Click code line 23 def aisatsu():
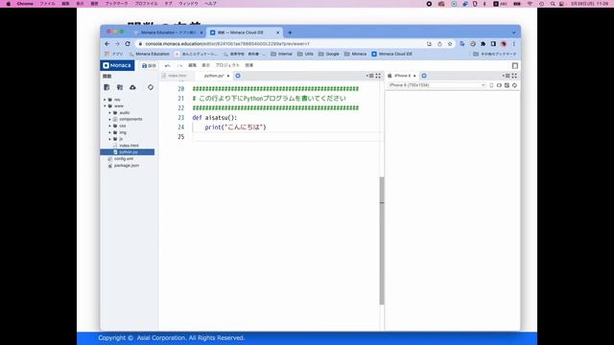This screenshot has width=614, height=345. point(215,118)
